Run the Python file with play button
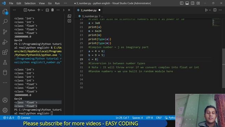 point(206,10)
